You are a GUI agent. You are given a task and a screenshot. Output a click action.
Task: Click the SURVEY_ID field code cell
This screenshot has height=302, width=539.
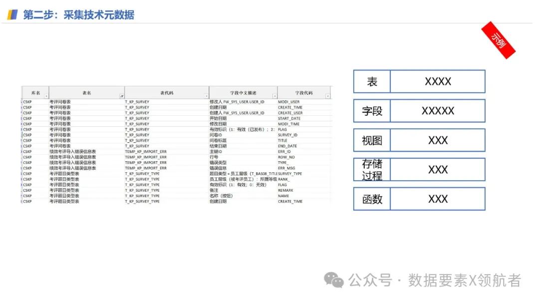pos(304,135)
